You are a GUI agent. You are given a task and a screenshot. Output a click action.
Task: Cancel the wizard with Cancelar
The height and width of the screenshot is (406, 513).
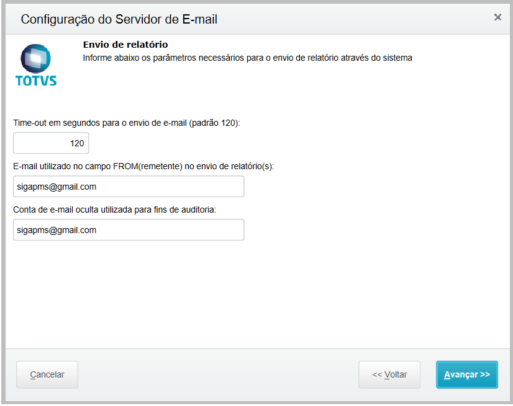47,374
